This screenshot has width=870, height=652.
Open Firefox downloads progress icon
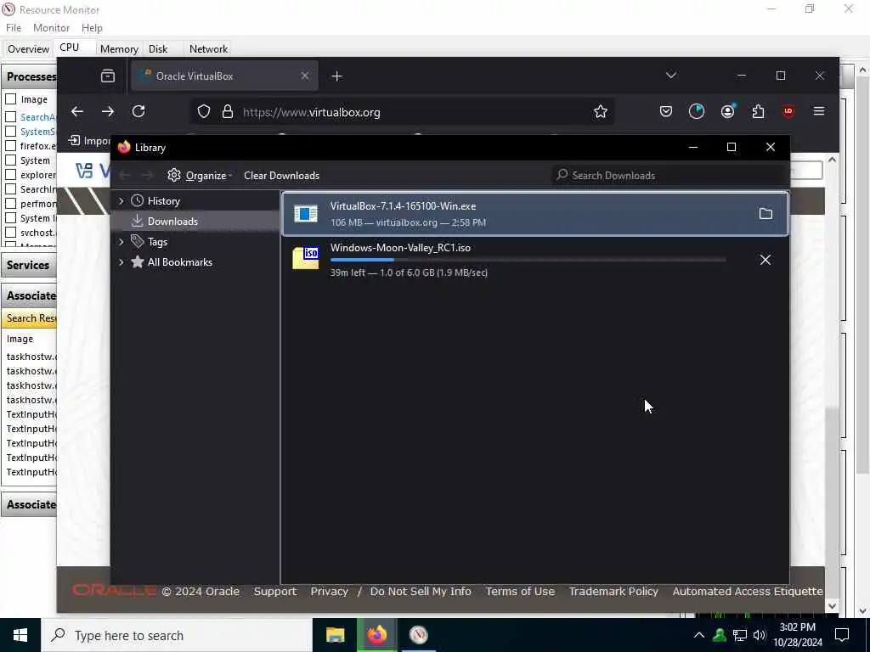697,111
